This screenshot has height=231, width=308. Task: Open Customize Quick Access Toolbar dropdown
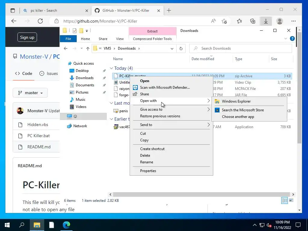pos(87,31)
